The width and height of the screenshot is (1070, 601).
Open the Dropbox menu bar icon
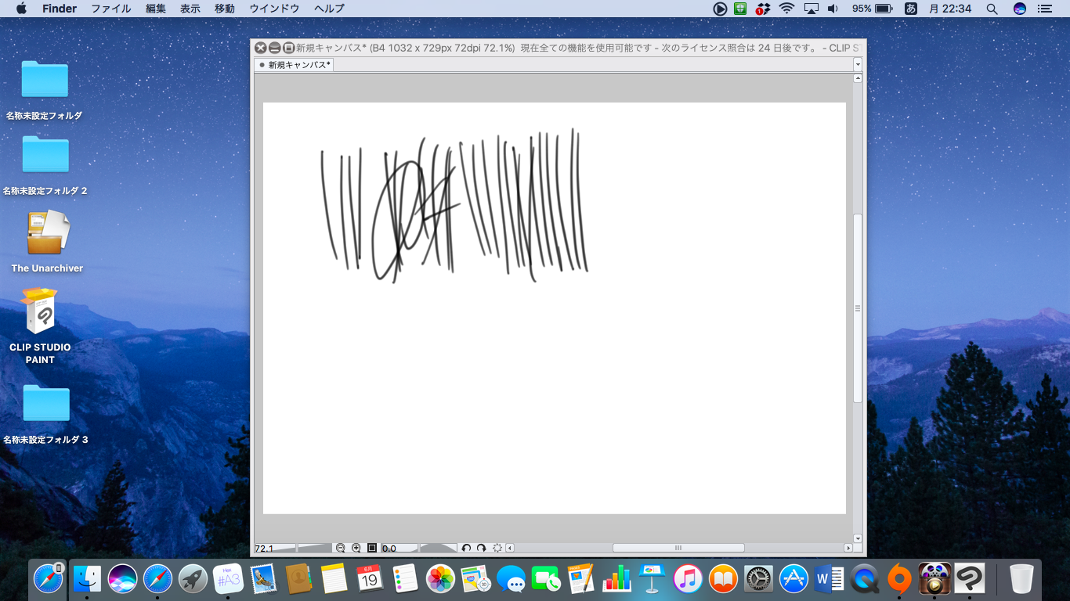(763, 9)
